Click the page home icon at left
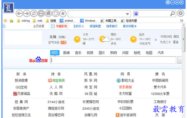The height and width of the screenshot is (118, 187). (4, 26)
